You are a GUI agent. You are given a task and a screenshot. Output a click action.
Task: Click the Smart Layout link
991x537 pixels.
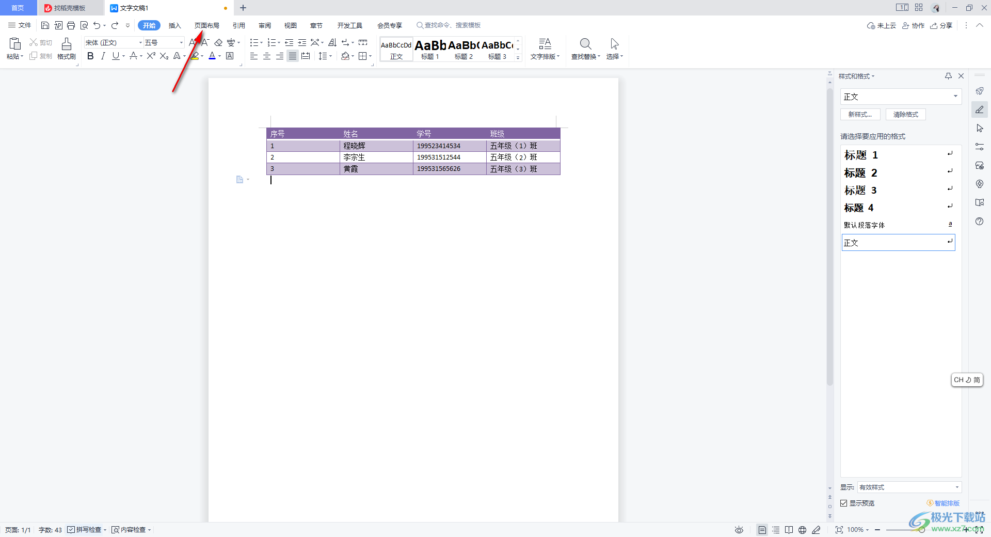(944, 503)
